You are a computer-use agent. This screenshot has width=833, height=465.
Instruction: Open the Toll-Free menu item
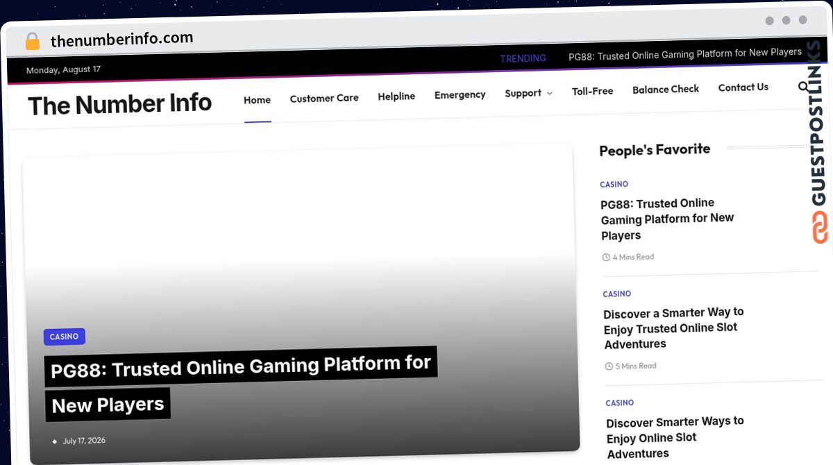coord(592,91)
